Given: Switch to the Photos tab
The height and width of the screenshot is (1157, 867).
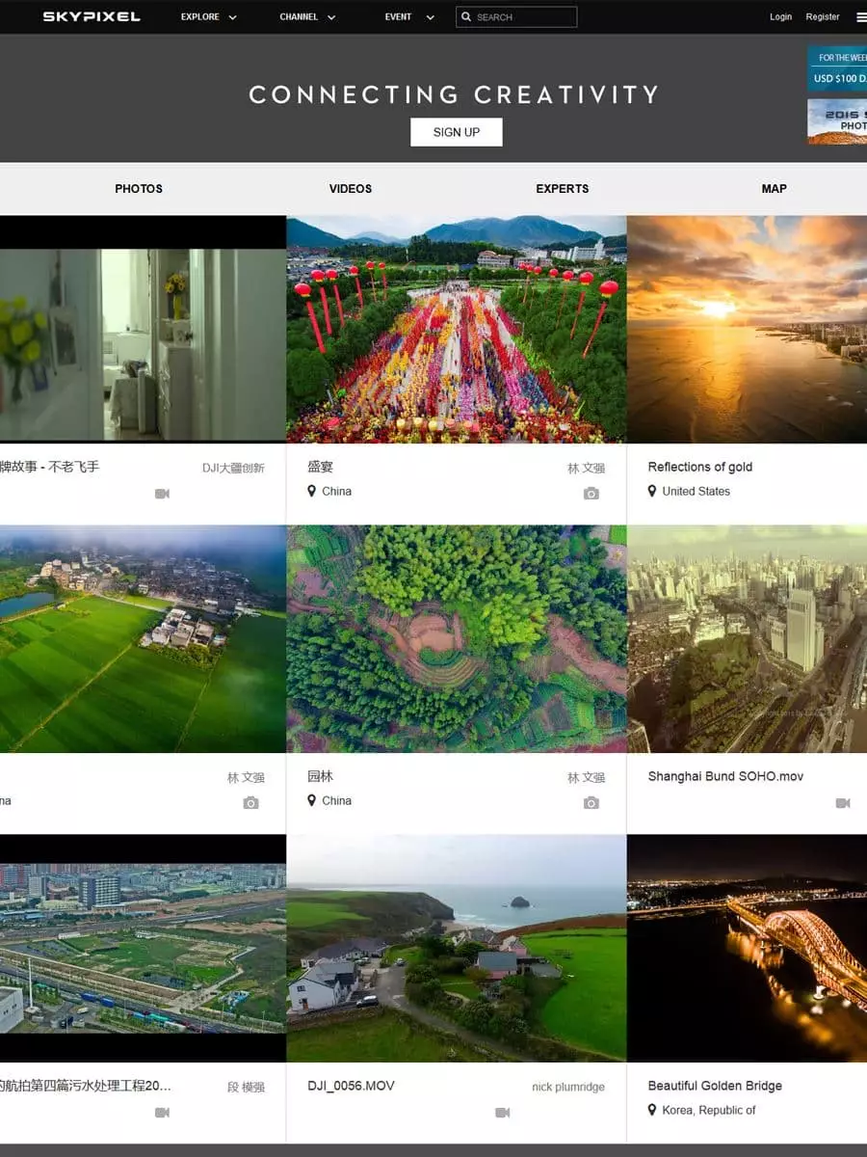Looking at the screenshot, I should pyautogui.click(x=139, y=189).
